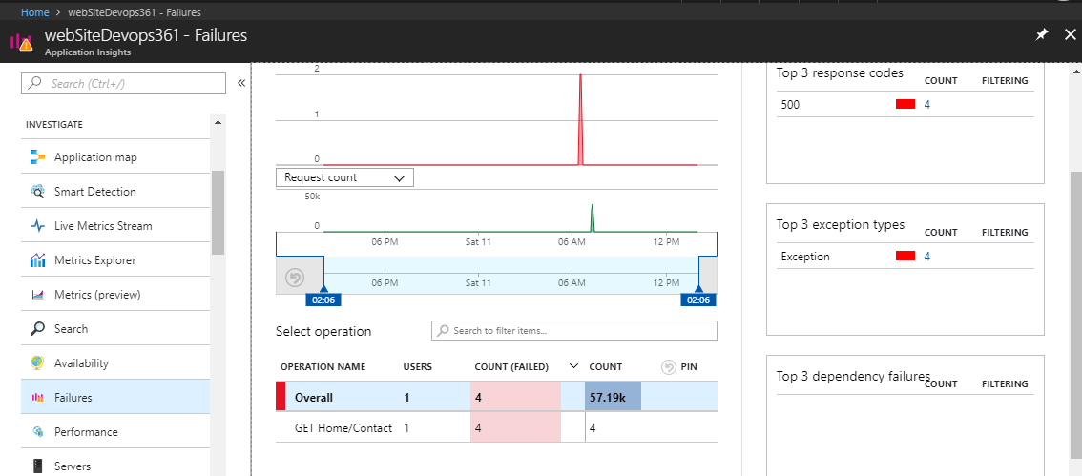This screenshot has height=476, width=1082.
Task: Click the reset icon beside PIN column
Action: pos(668,367)
